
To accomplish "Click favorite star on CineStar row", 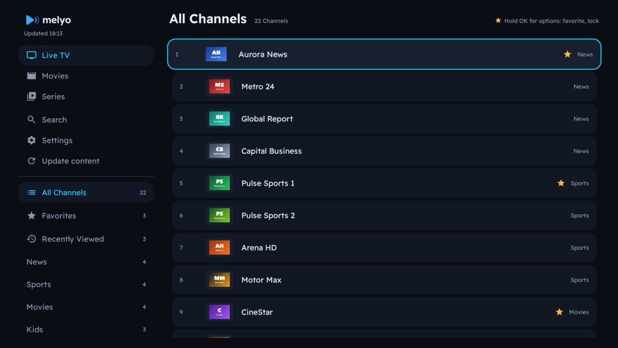I will click(x=559, y=312).
